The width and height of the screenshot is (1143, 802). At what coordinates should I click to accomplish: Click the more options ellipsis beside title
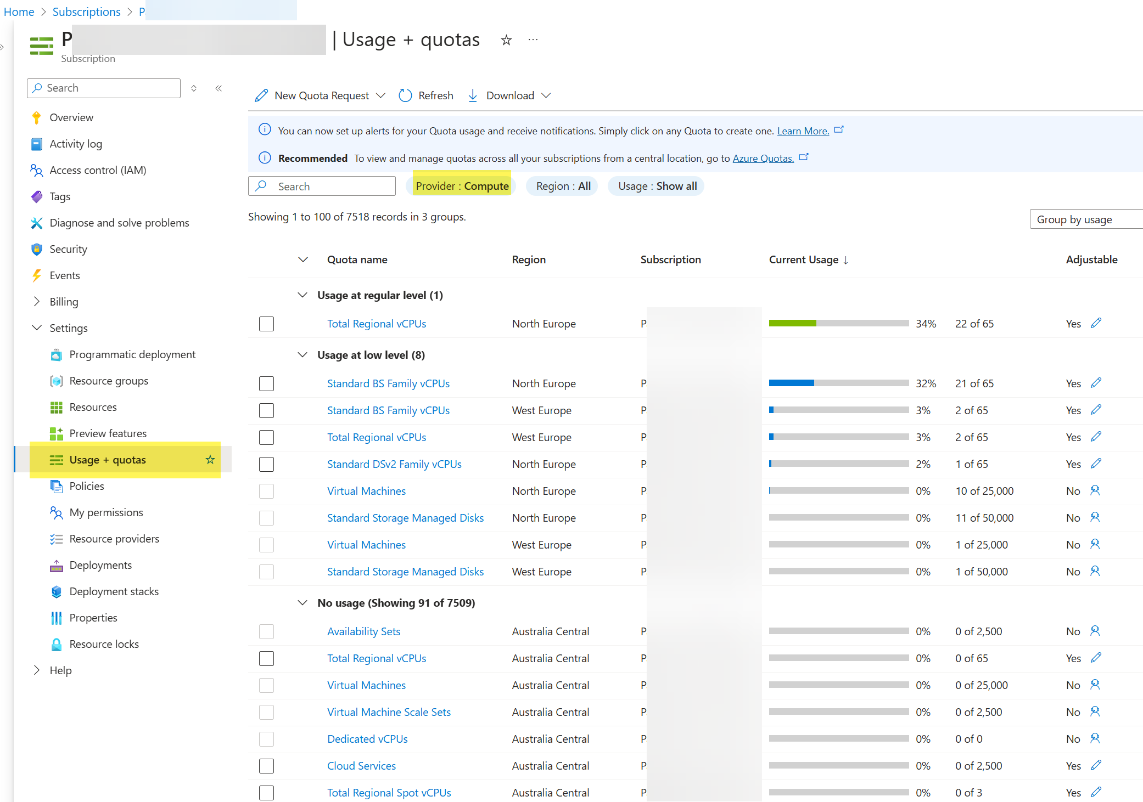pos(533,40)
